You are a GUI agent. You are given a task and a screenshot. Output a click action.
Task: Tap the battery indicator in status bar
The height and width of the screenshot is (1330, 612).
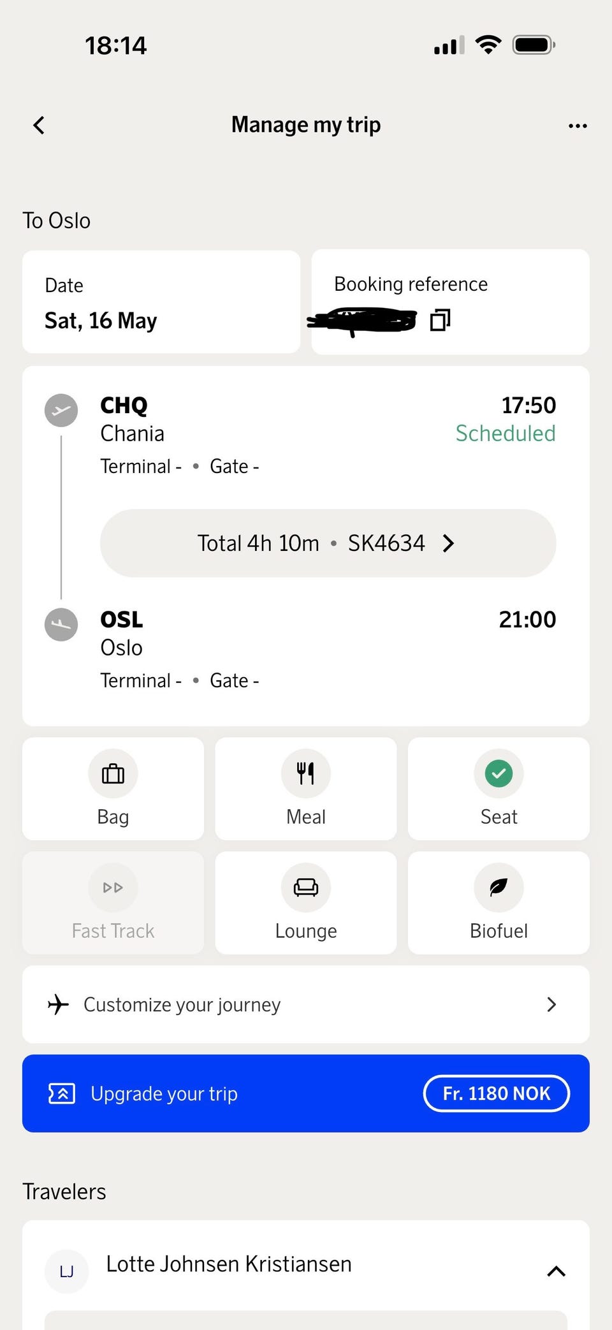(534, 45)
